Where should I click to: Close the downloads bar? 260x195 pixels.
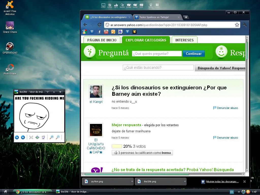pos(245,182)
